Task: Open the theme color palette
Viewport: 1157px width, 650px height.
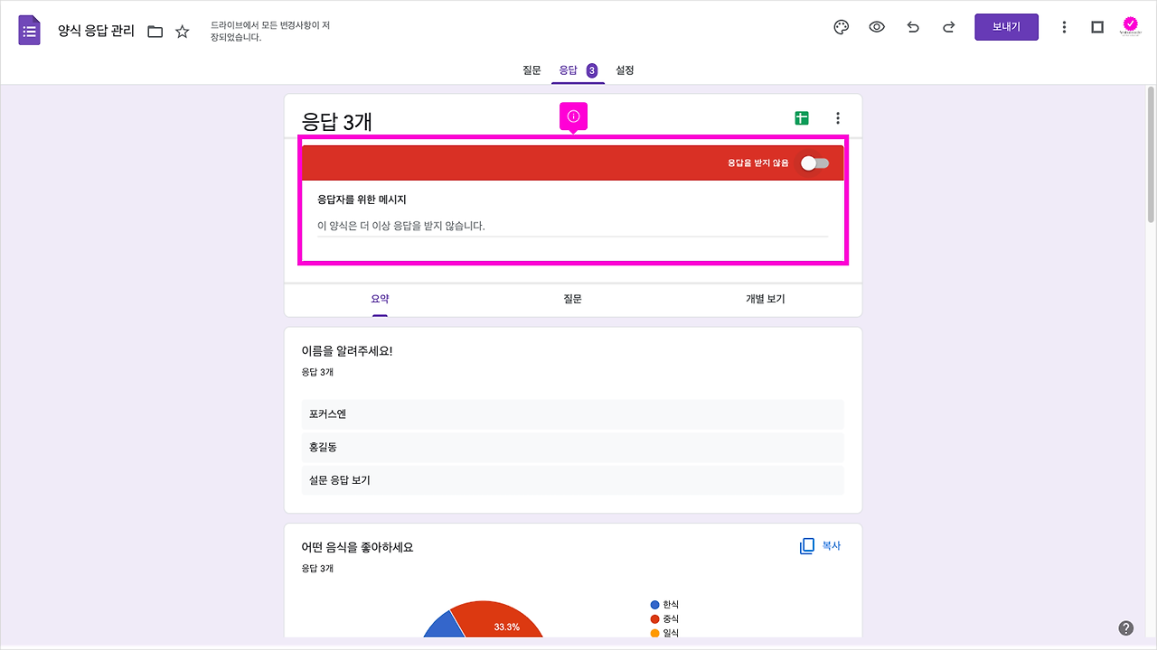Action: [841, 27]
